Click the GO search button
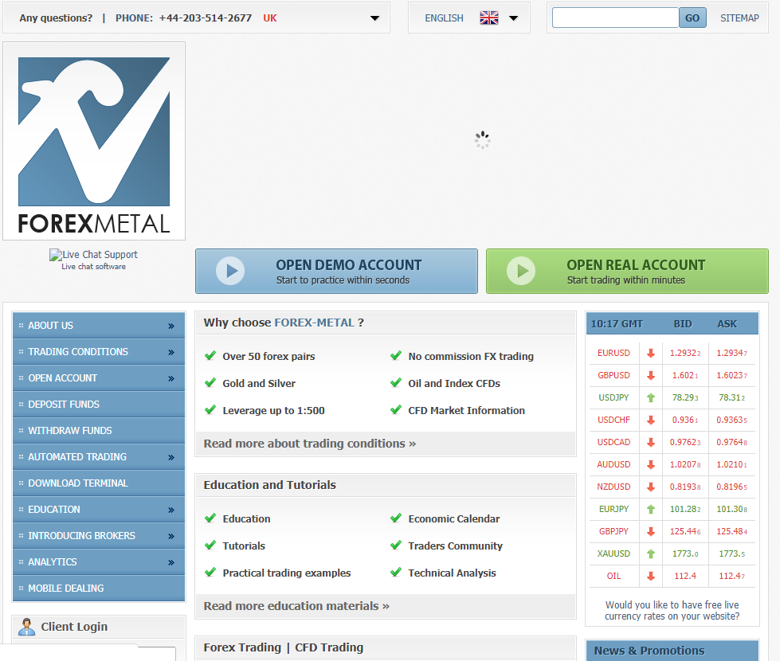The image size is (780, 661). click(692, 18)
